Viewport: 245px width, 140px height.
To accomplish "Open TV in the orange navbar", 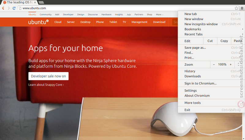I will [124, 22].
